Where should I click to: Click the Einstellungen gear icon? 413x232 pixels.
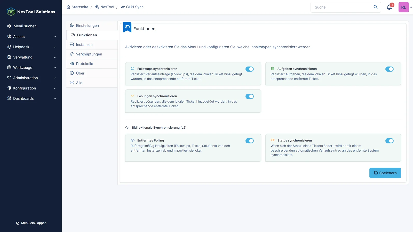pyautogui.click(x=72, y=25)
